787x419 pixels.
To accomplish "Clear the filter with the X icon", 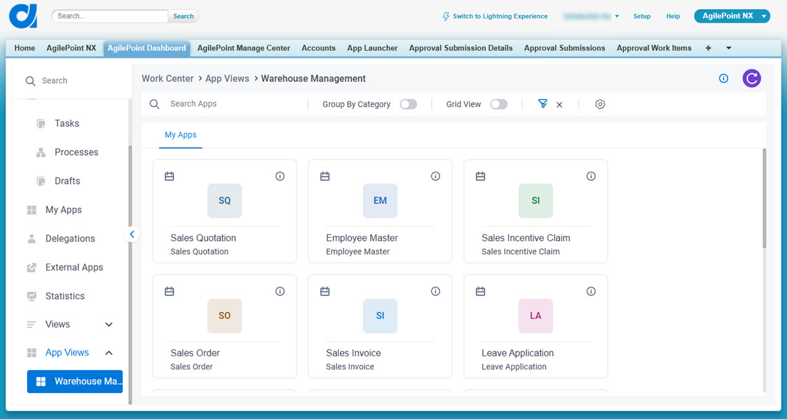I will (x=560, y=104).
